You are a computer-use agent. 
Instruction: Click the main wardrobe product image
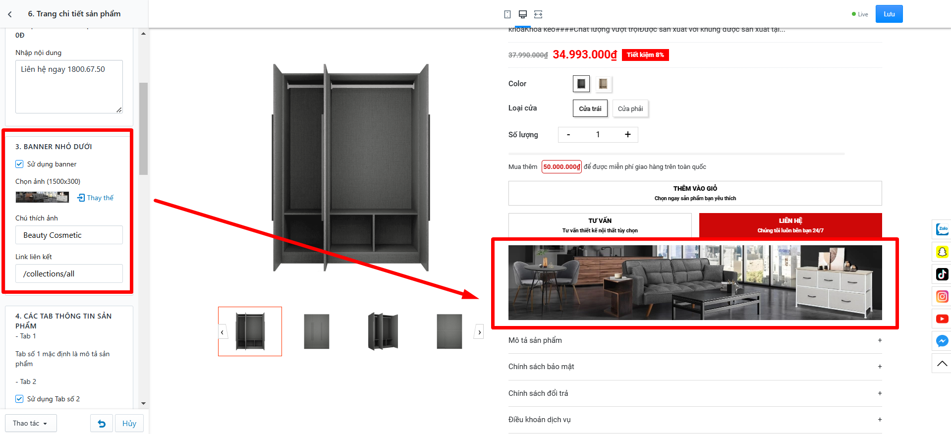click(x=351, y=167)
